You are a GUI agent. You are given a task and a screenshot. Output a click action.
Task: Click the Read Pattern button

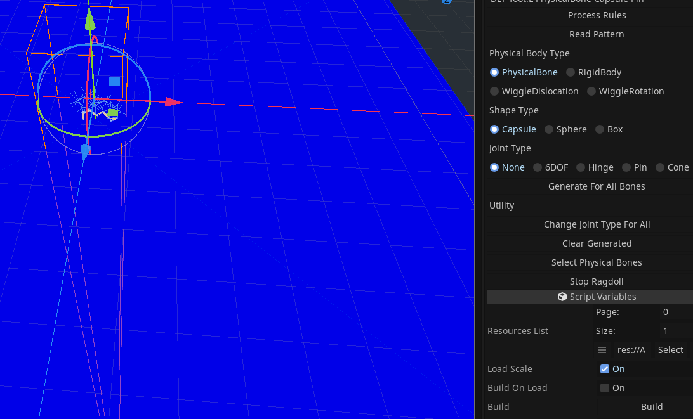tap(597, 34)
